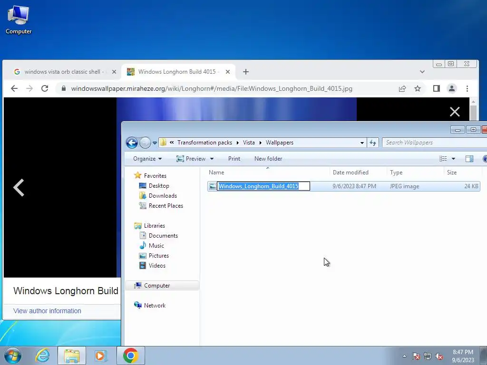Image resolution: width=487 pixels, height=365 pixels.
Task: Expand the arrow after Transformation packs
Action: [238, 143]
